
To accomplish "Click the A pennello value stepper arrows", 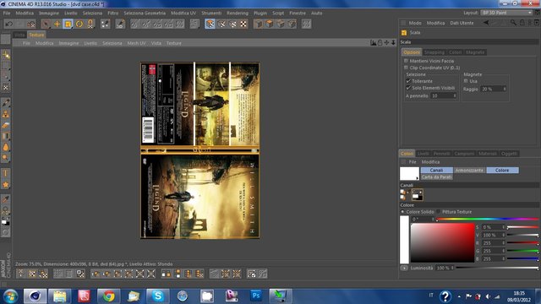I will [x=455, y=95].
